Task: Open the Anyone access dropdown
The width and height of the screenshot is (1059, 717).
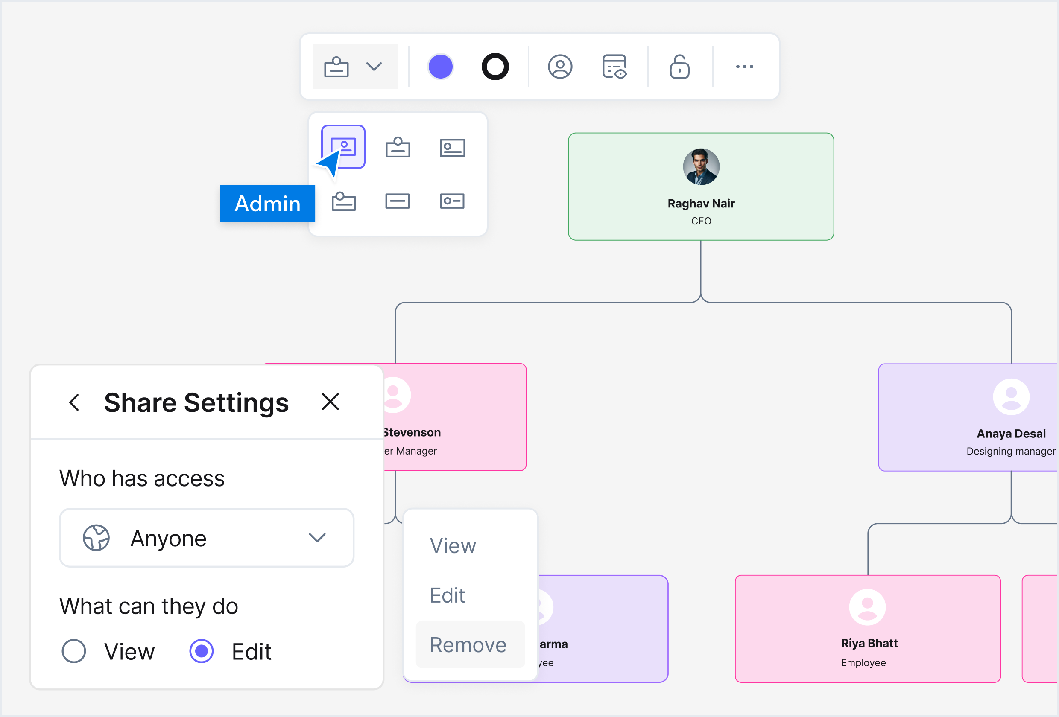Action: [206, 538]
